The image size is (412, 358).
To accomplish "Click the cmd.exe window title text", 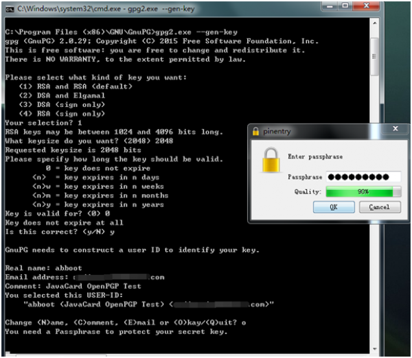I will pyautogui.click(x=106, y=9).
